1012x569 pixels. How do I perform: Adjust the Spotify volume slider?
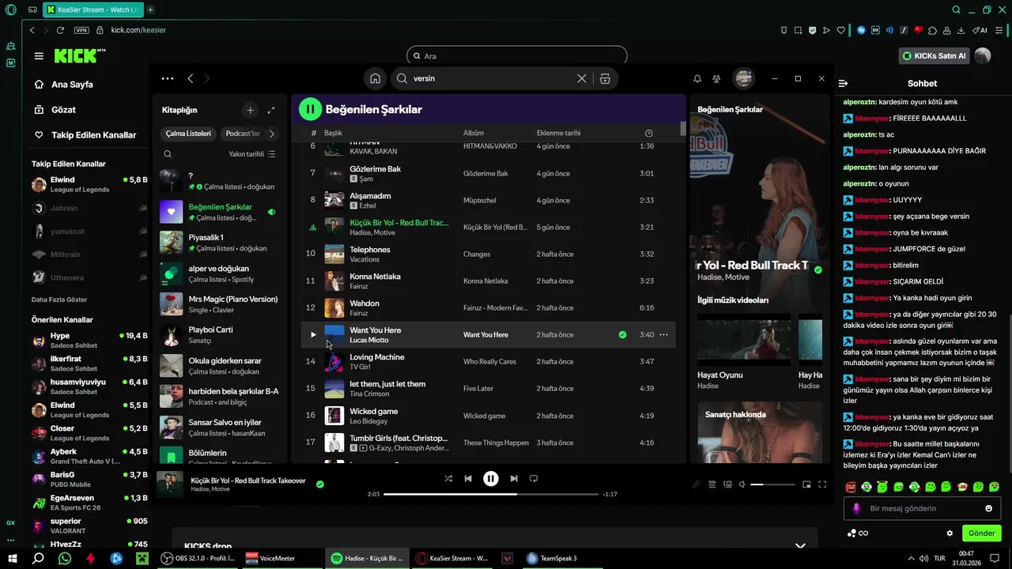click(772, 484)
